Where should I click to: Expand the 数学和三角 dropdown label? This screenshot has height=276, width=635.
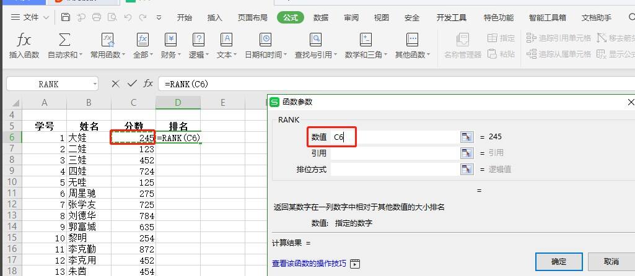click(x=366, y=54)
